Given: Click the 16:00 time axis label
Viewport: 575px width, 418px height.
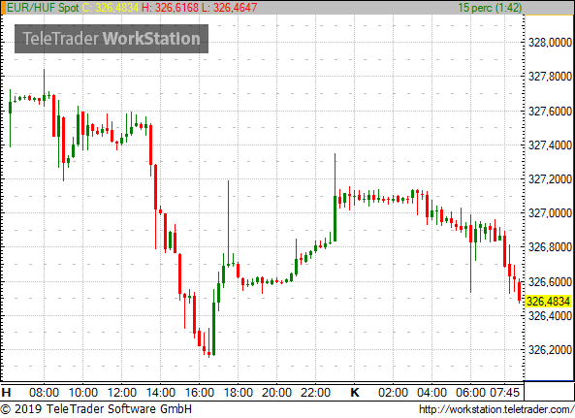Looking at the screenshot, I should coord(200,393).
